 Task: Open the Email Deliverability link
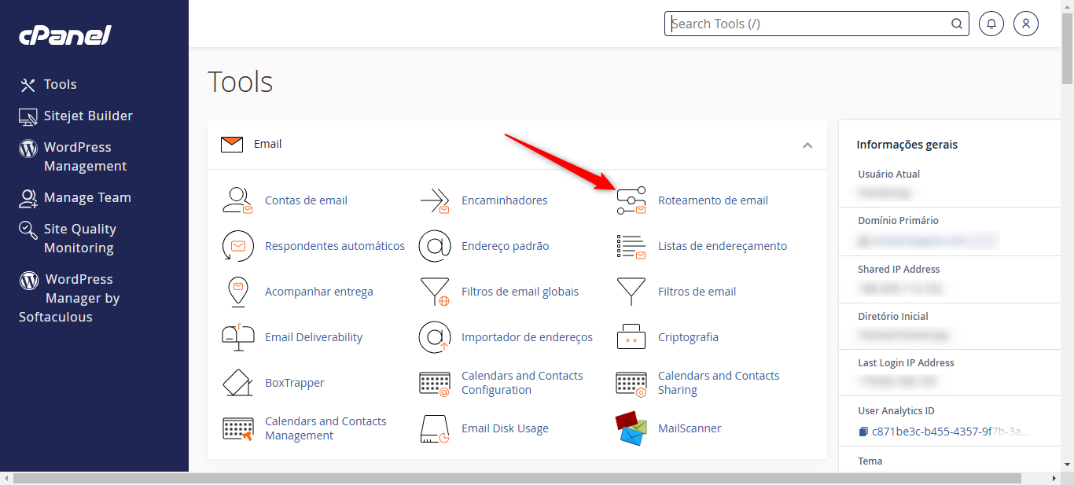click(x=314, y=337)
